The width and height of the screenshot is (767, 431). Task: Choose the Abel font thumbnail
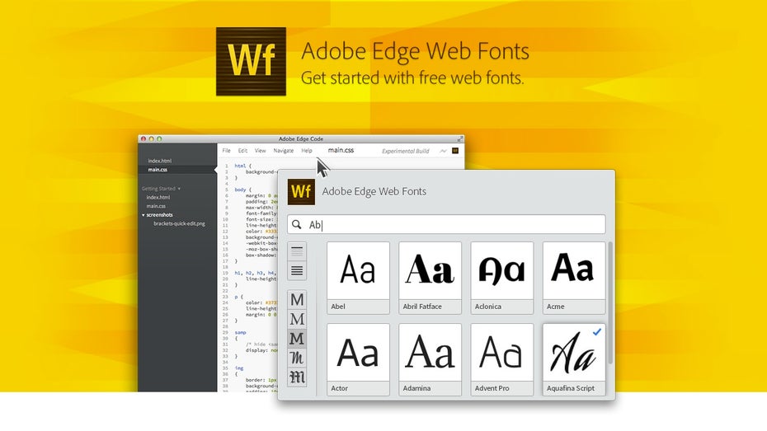click(x=358, y=278)
